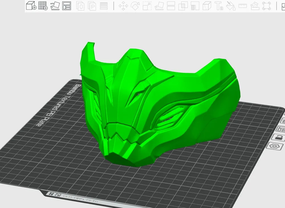
Task: Toggle the plate lock padlock icon
Action: tap(278, 138)
